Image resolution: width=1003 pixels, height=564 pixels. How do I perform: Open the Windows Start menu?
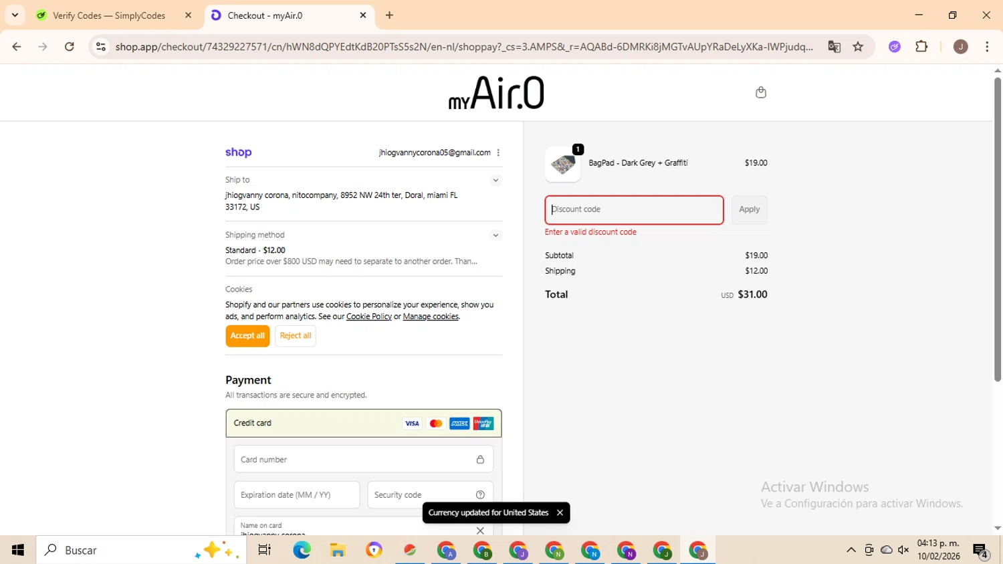[x=17, y=550]
